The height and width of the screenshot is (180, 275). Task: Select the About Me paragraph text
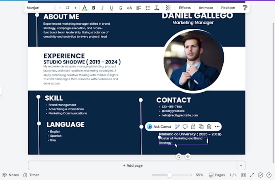pyautogui.click(x=77, y=30)
